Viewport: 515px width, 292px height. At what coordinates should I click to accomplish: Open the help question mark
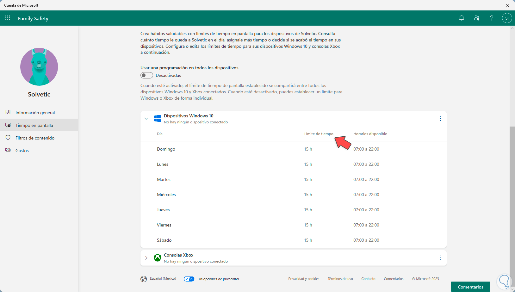coord(492,18)
